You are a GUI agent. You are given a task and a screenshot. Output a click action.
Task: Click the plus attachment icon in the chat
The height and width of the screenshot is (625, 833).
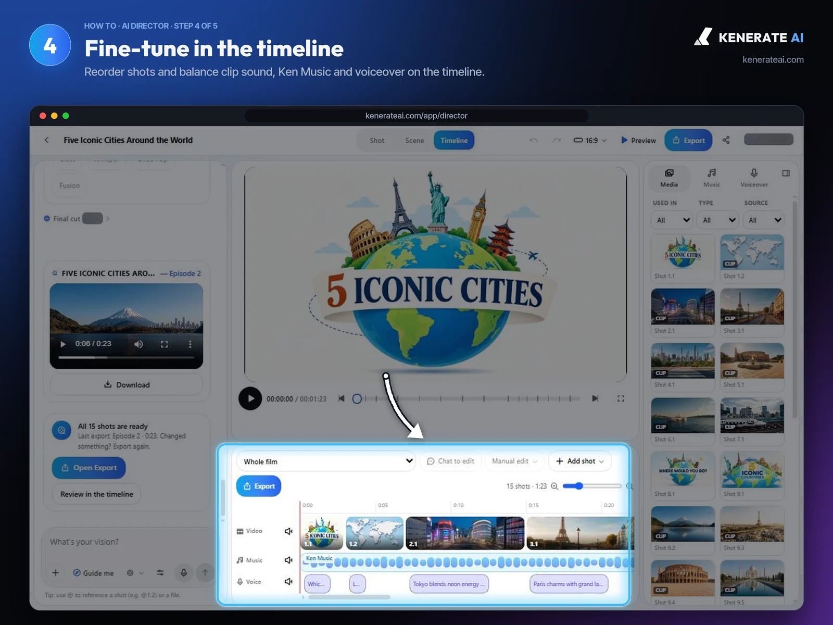click(56, 573)
